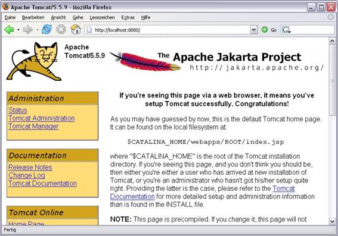The width and height of the screenshot is (338, 236).
Task: Click into the search box field
Action: pos(312,30)
